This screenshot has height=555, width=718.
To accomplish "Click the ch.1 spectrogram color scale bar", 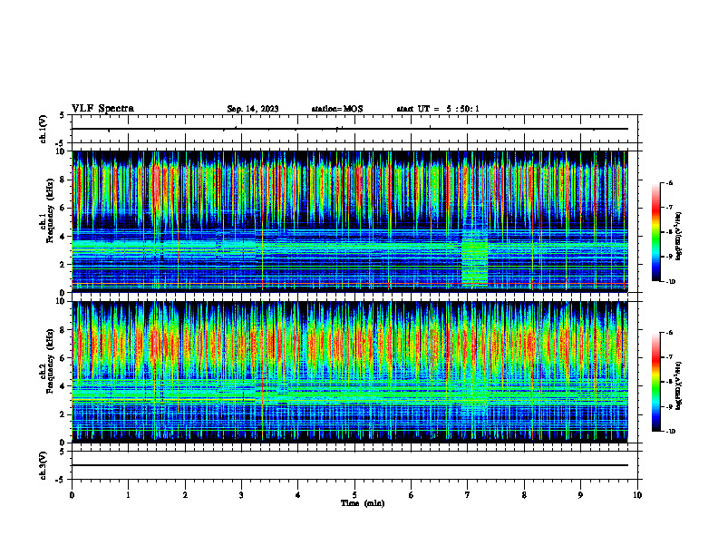I will (x=656, y=232).
